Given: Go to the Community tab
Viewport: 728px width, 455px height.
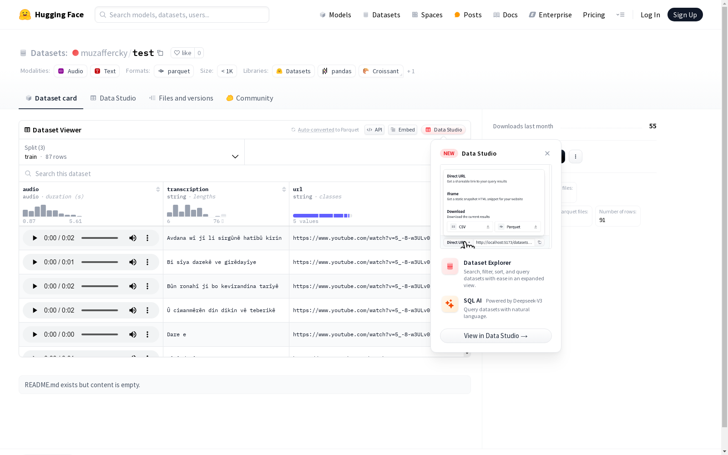Looking at the screenshot, I should coord(250,98).
